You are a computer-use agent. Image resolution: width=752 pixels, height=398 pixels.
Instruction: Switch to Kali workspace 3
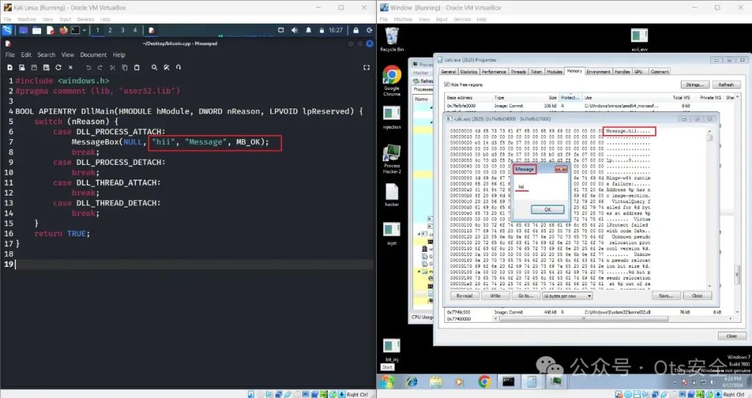click(123, 30)
